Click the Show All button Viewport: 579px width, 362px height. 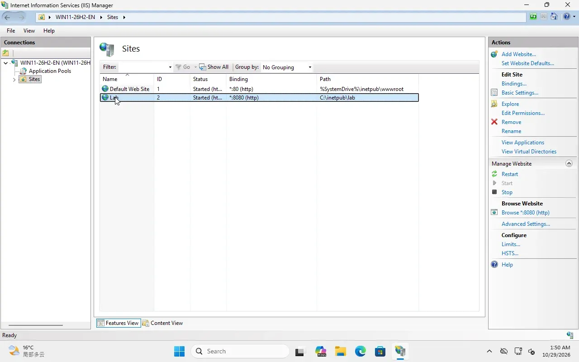214,67
